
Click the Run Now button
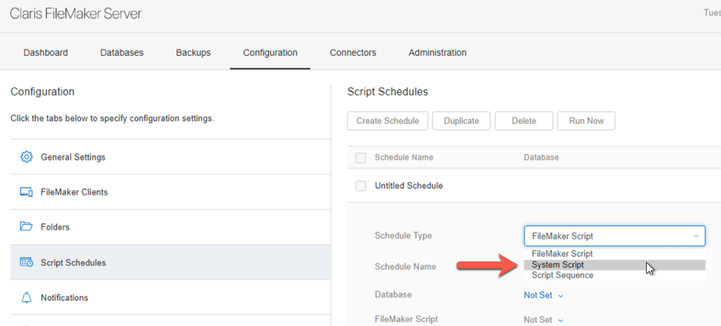(x=586, y=121)
